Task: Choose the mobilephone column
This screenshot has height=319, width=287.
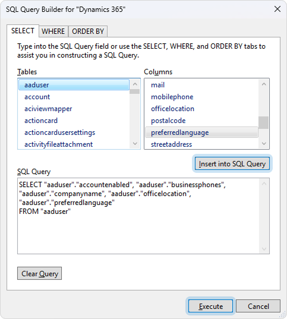Action: 201,97
